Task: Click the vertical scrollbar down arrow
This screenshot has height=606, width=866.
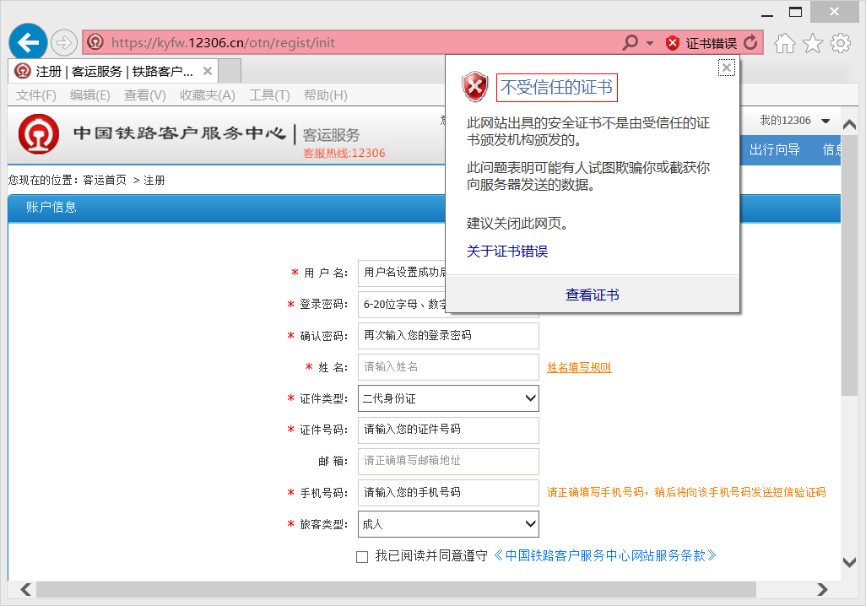Action: [x=849, y=562]
